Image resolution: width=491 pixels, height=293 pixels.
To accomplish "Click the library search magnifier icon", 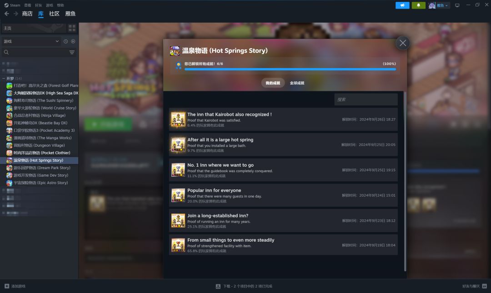I will [x=6, y=52].
